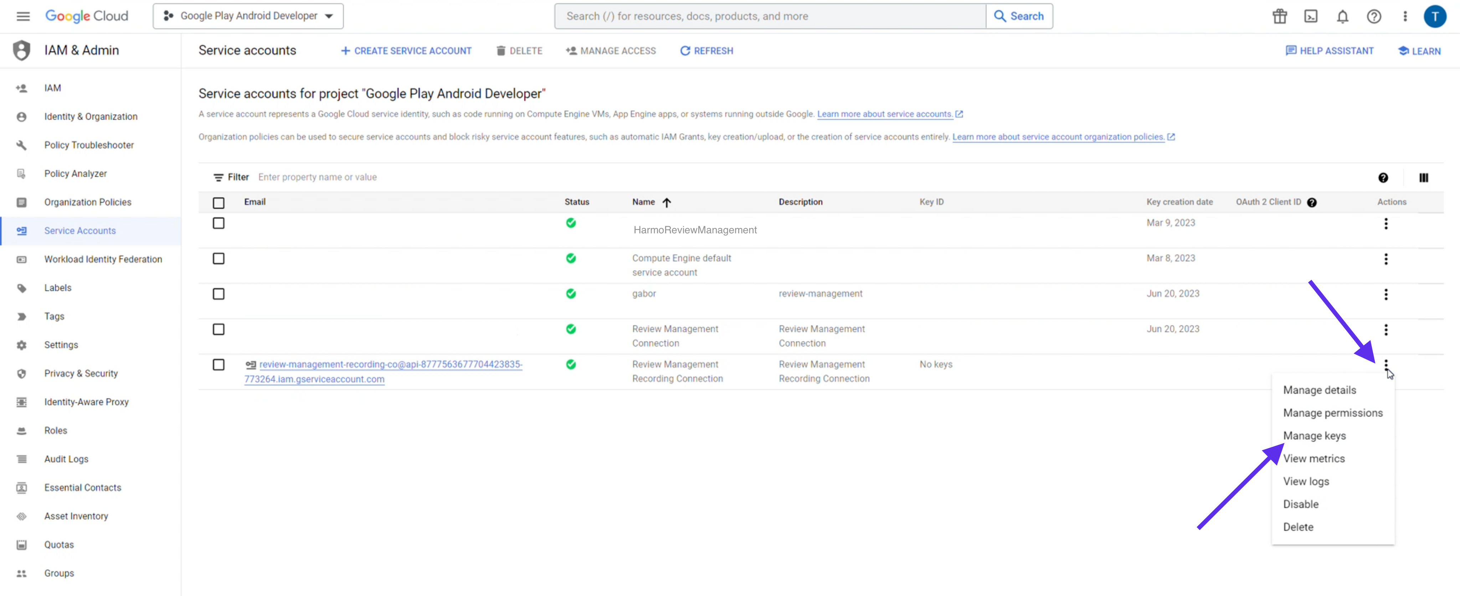Click the Delete toolbar button

point(519,51)
